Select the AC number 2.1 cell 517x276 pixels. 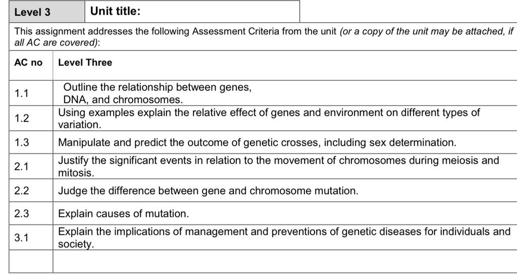pos(31,166)
